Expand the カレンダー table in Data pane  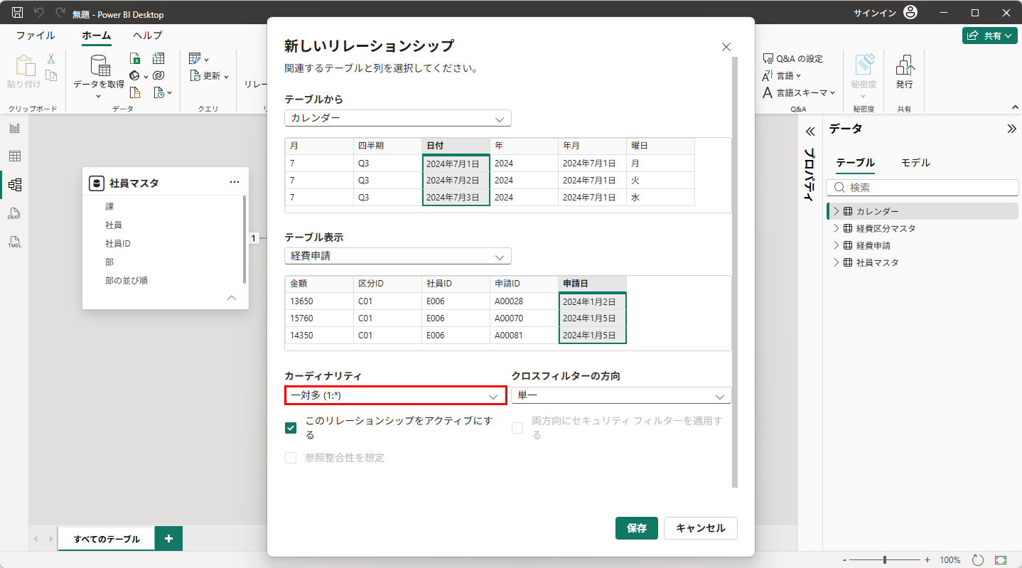pos(837,211)
